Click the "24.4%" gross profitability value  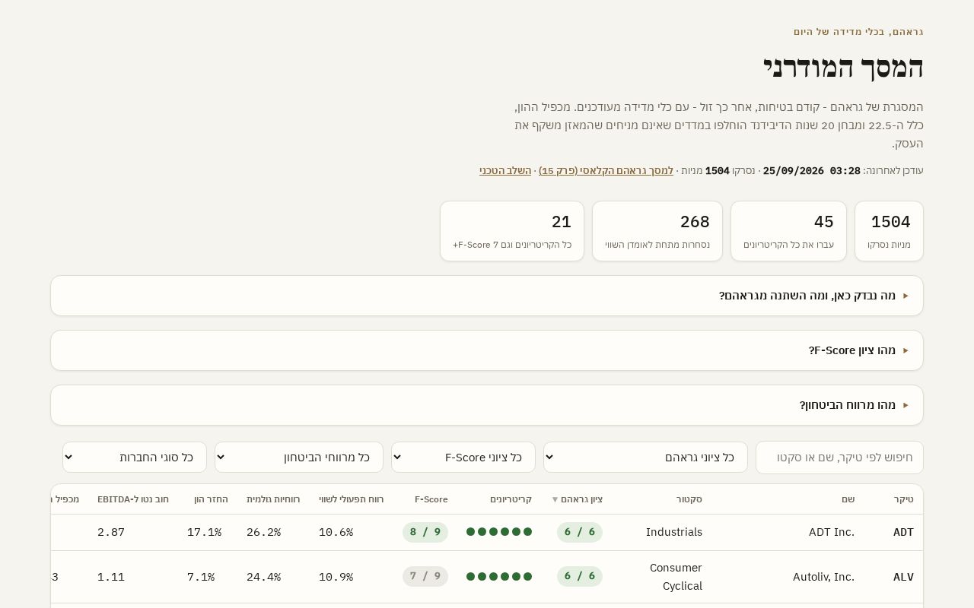pos(264,577)
